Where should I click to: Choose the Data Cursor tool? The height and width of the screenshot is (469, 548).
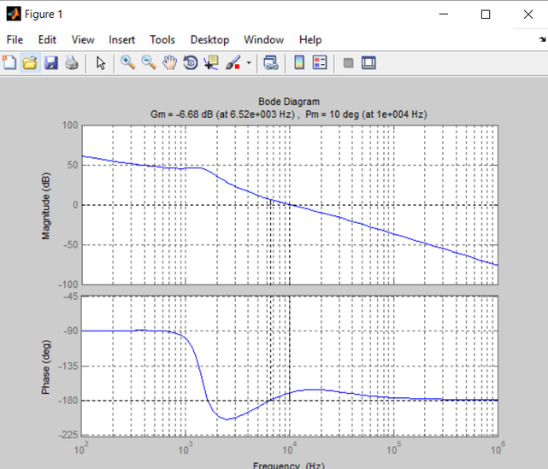[210, 62]
